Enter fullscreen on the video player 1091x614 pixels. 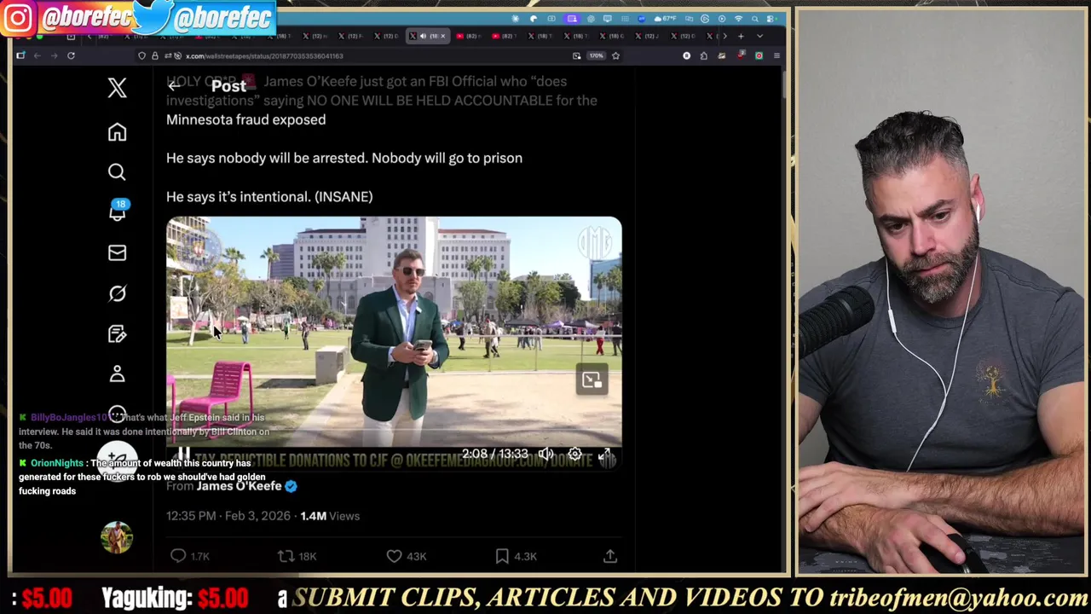(605, 455)
